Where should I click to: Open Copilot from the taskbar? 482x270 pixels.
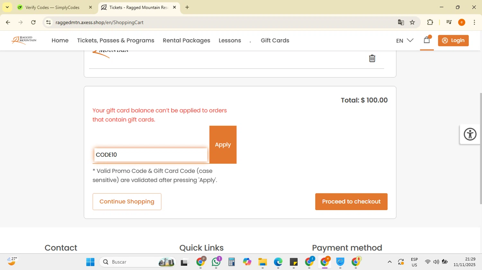(x=247, y=262)
